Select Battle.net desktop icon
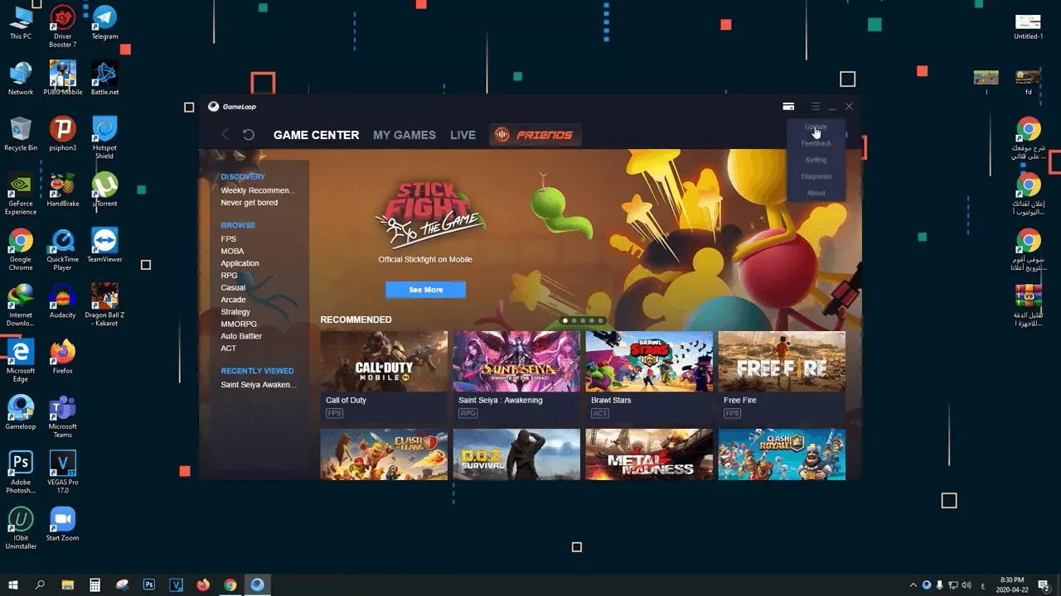 pyautogui.click(x=104, y=79)
